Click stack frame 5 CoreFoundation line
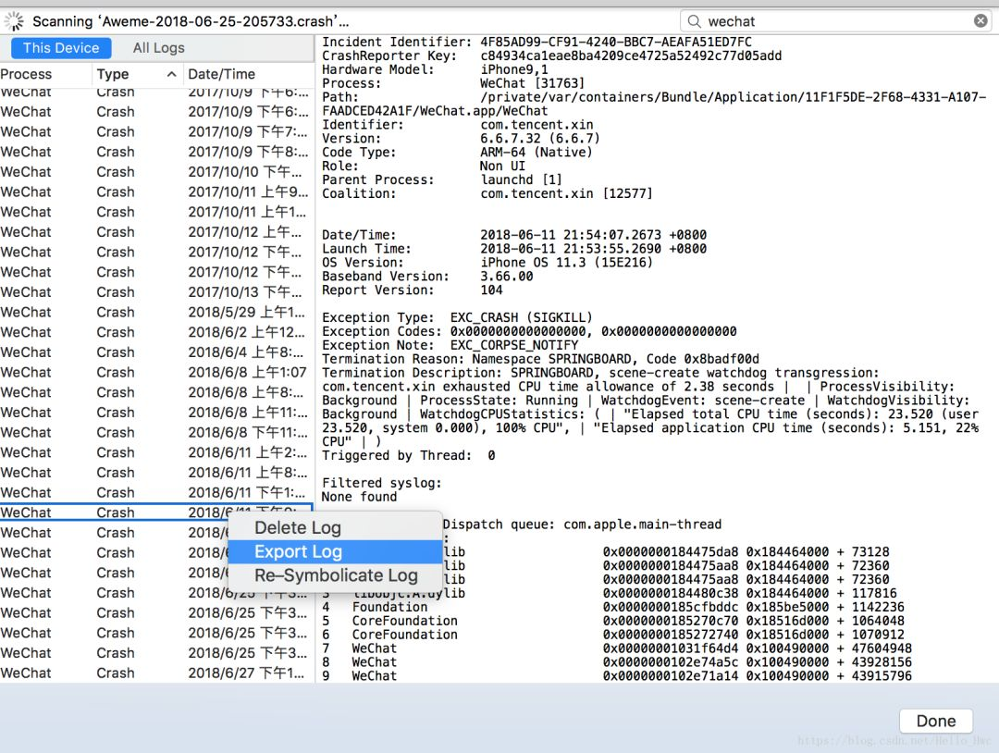Image resolution: width=999 pixels, height=753 pixels. point(613,621)
